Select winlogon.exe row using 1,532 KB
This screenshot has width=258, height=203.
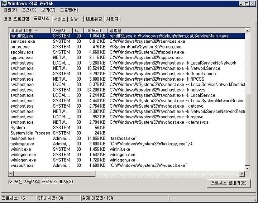(127, 155)
